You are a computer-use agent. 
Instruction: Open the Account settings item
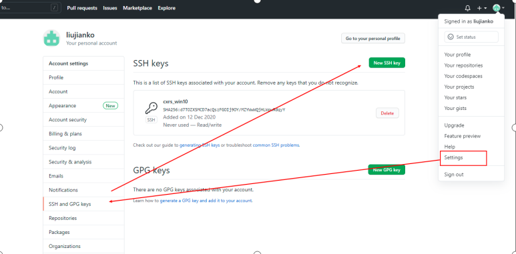[x=83, y=92]
